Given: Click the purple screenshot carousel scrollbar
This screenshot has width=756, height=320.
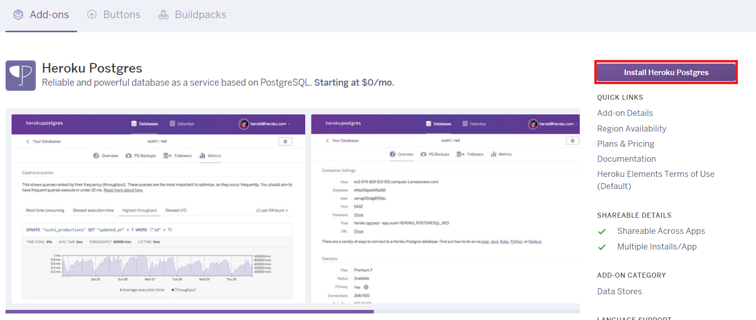Looking at the screenshot, I should click(x=189, y=311).
